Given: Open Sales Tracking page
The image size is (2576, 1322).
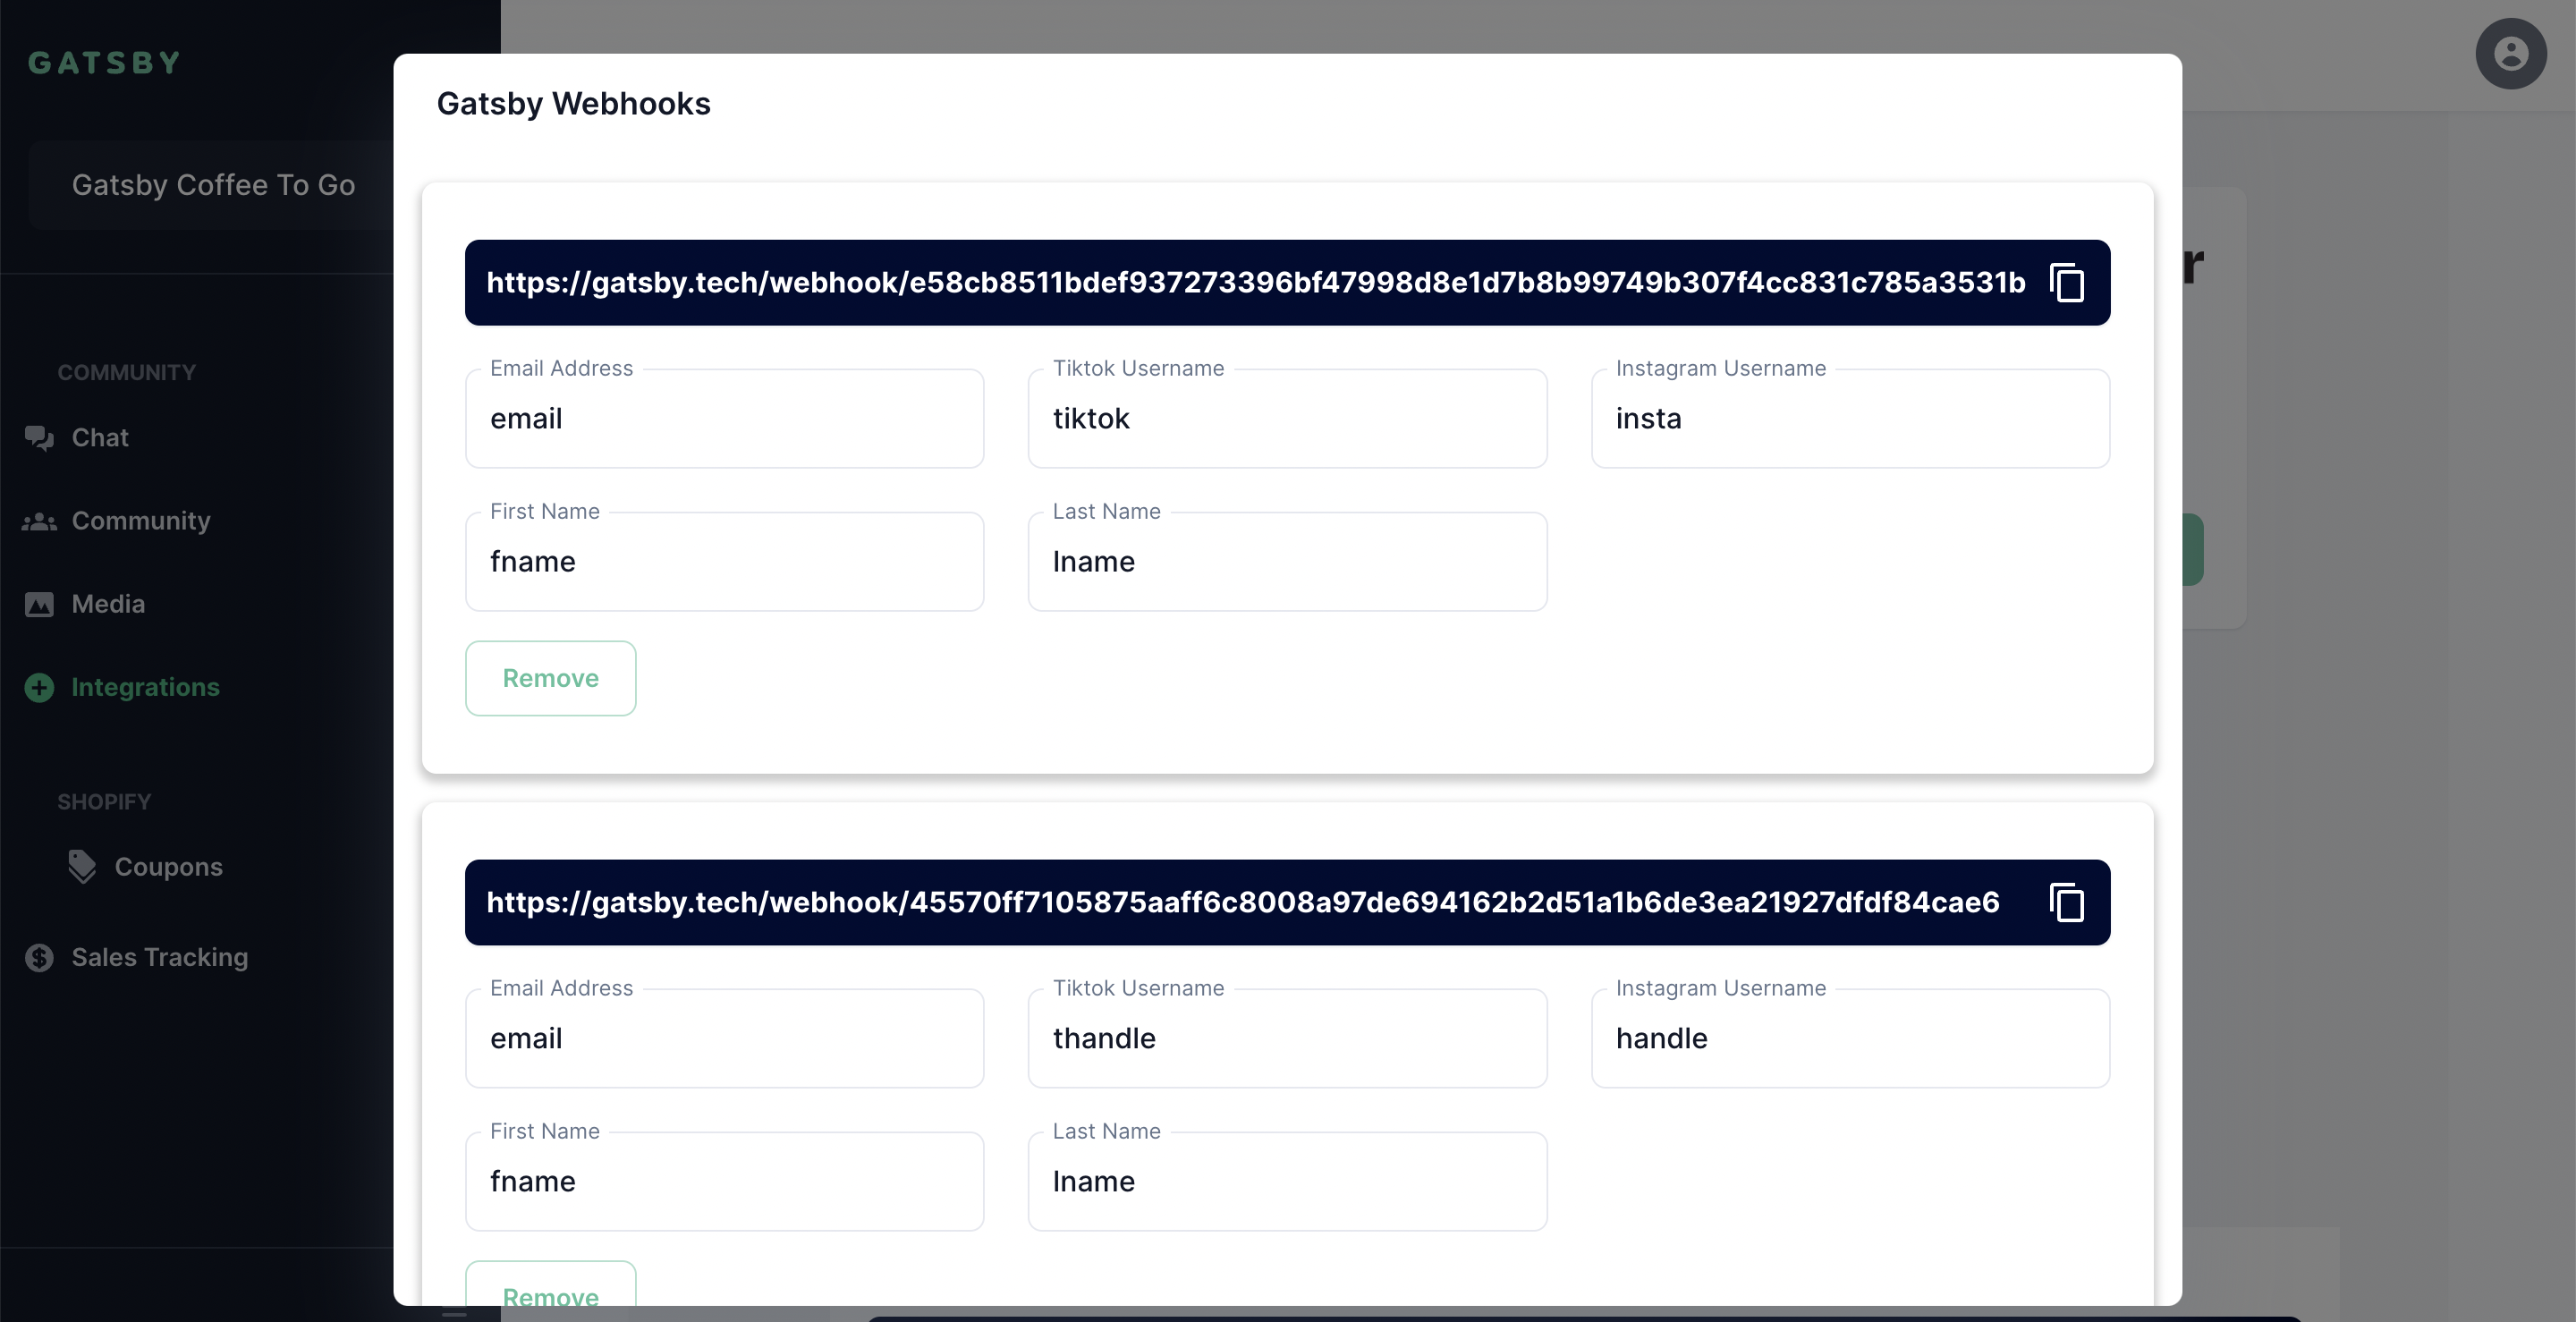Looking at the screenshot, I should pos(160,958).
